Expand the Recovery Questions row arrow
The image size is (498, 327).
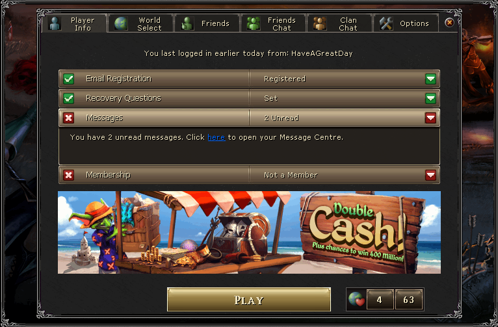click(430, 98)
